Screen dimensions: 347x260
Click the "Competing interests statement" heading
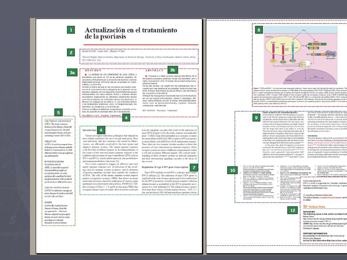[318, 195]
